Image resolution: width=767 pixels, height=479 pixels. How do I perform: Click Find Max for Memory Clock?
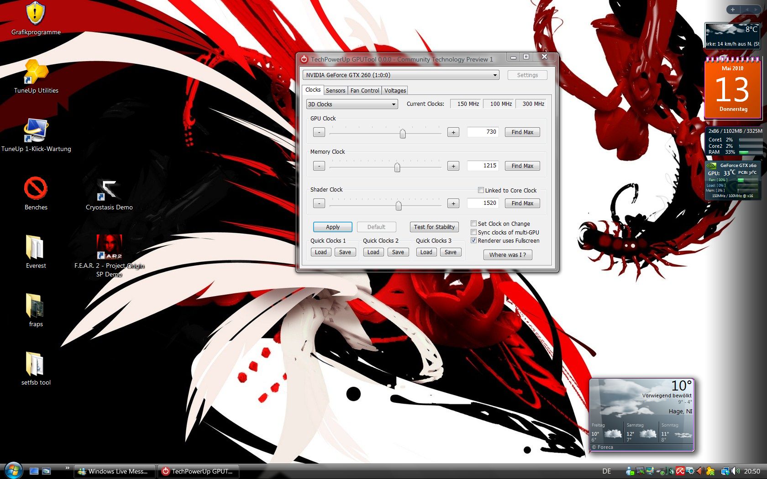tap(522, 166)
